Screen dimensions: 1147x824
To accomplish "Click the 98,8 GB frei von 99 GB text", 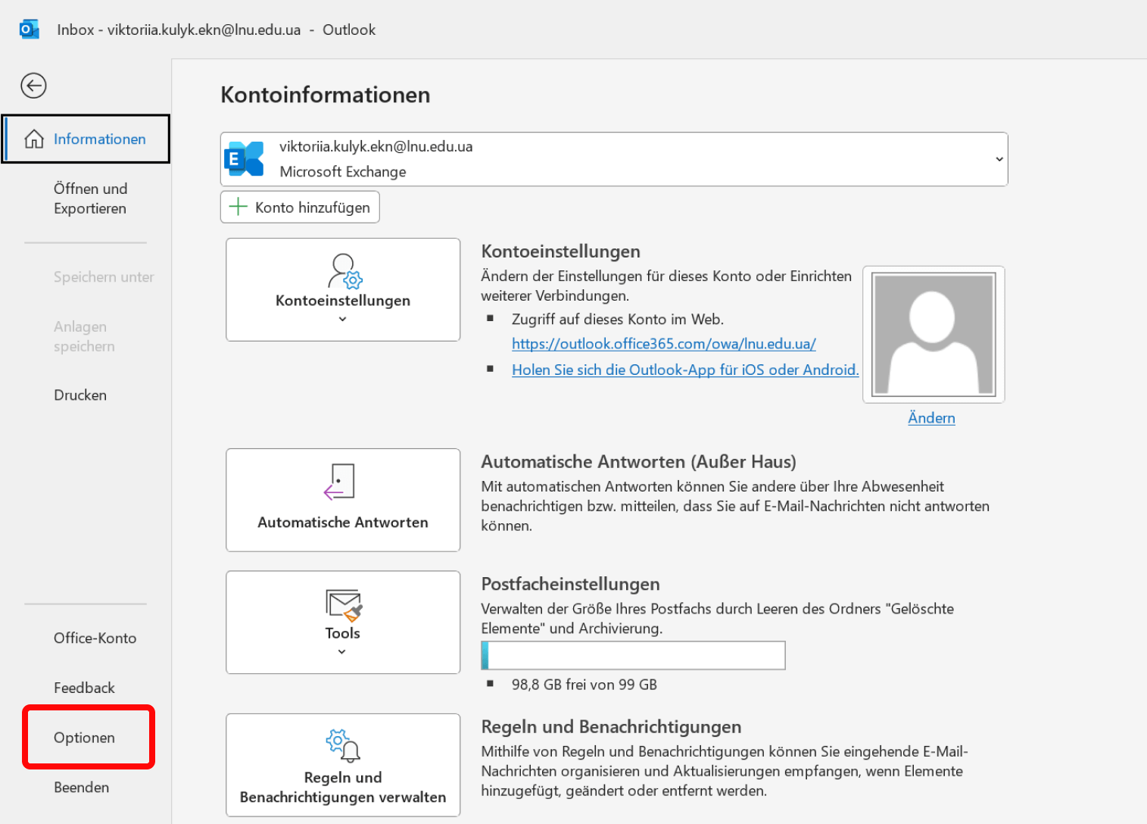I will coord(584,685).
